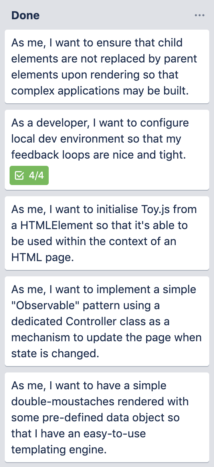Open the card about child elements not replaced
Screen dimensions: 214x467
[107, 66]
